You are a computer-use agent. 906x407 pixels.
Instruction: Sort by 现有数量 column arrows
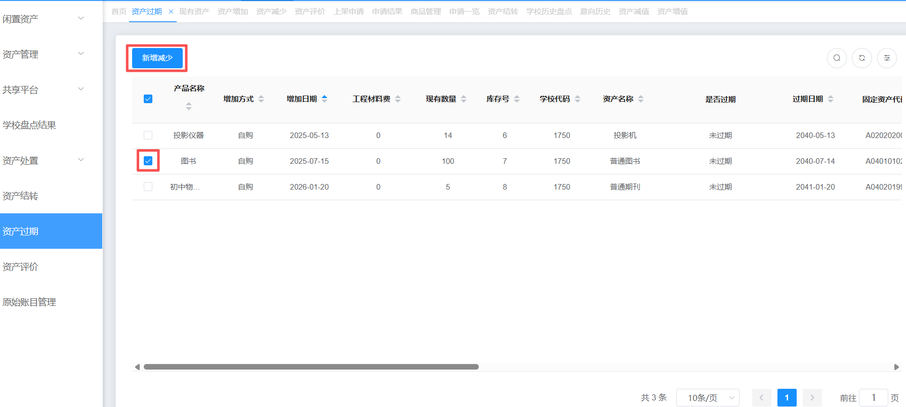tap(464, 99)
